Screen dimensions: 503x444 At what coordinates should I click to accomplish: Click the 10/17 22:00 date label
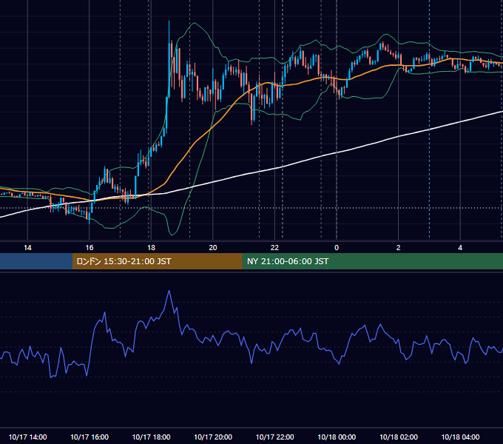274,437
